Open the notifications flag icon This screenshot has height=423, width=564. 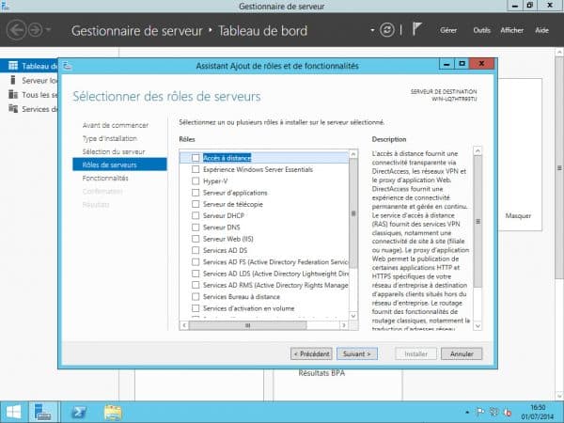[x=415, y=30]
